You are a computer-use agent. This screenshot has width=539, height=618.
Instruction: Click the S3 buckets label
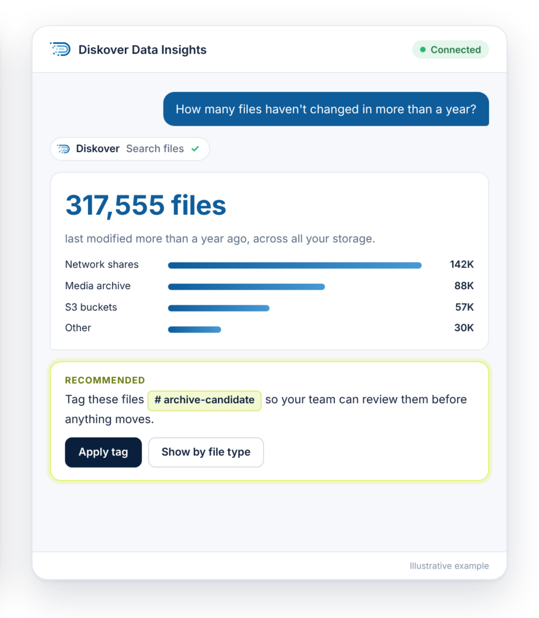click(91, 307)
